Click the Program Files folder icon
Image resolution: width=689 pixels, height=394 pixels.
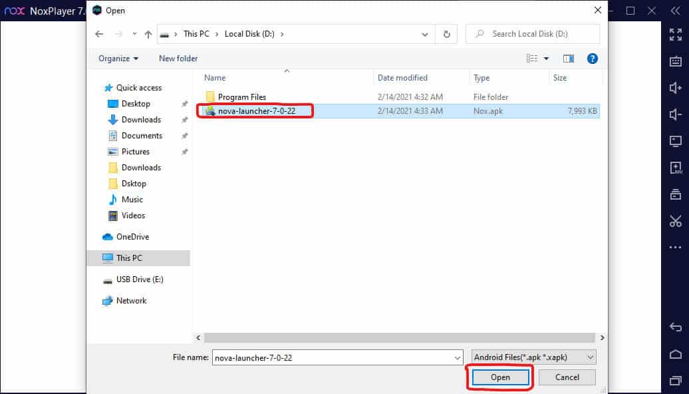(210, 97)
